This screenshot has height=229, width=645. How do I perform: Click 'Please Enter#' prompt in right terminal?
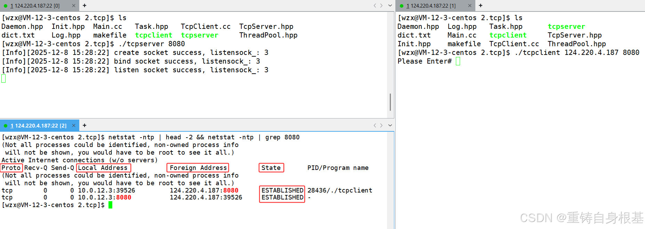[x=425, y=61]
